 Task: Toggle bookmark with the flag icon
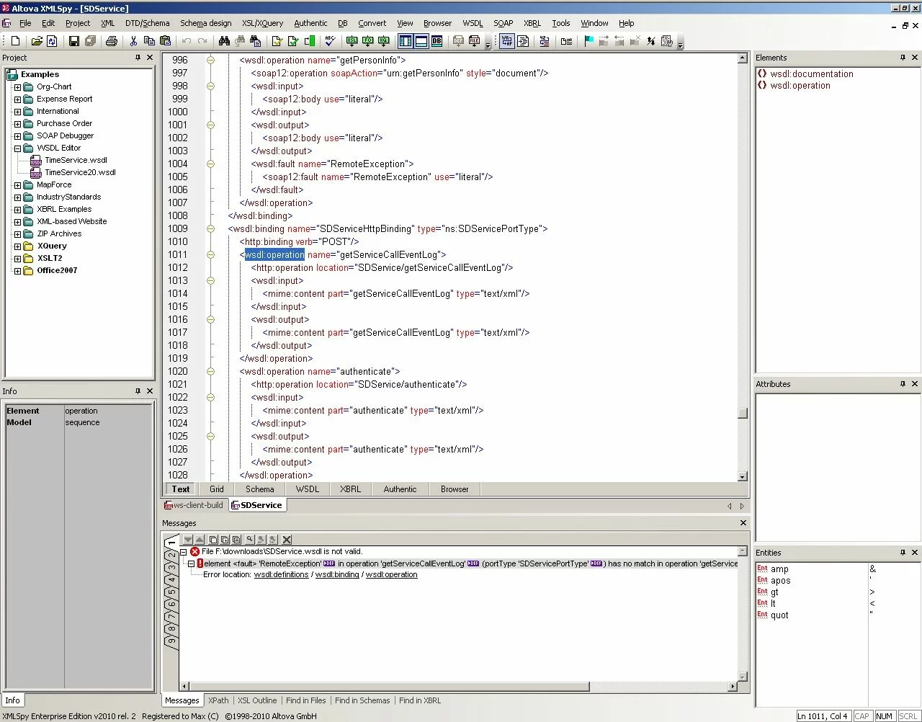click(x=588, y=41)
